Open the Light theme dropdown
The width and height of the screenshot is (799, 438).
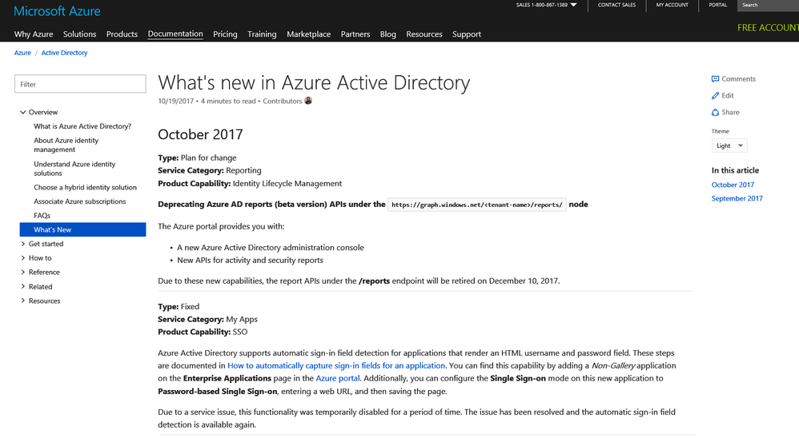click(729, 145)
